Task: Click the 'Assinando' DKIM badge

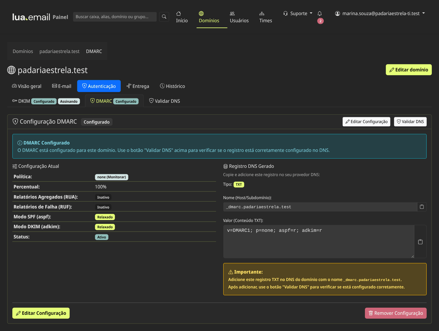Action: coord(69,101)
